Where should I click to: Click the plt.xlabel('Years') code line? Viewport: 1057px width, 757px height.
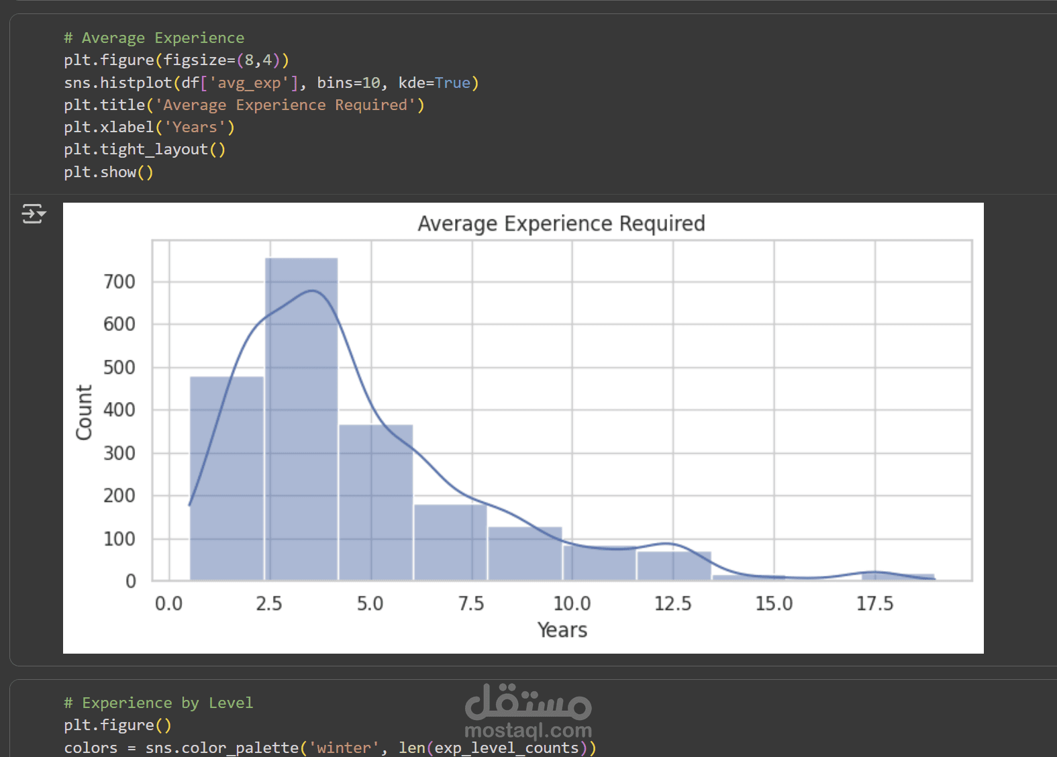coord(149,128)
